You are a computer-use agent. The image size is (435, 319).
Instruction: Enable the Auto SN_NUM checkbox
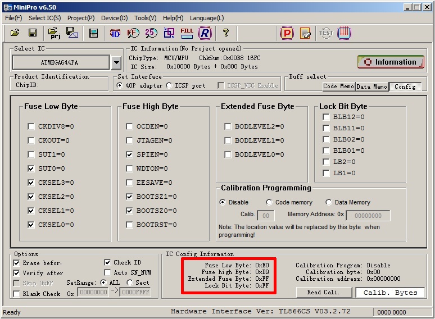tap(107, 272)
